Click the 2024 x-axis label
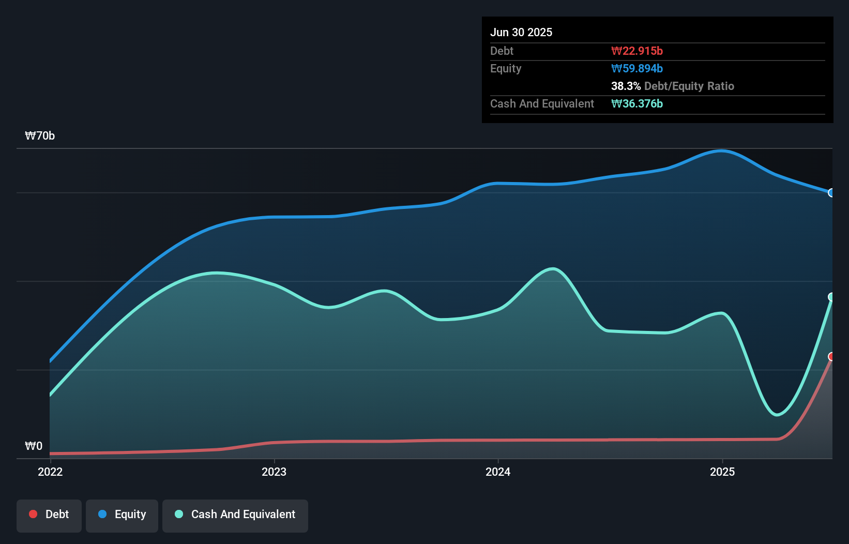 click(498, 472)
